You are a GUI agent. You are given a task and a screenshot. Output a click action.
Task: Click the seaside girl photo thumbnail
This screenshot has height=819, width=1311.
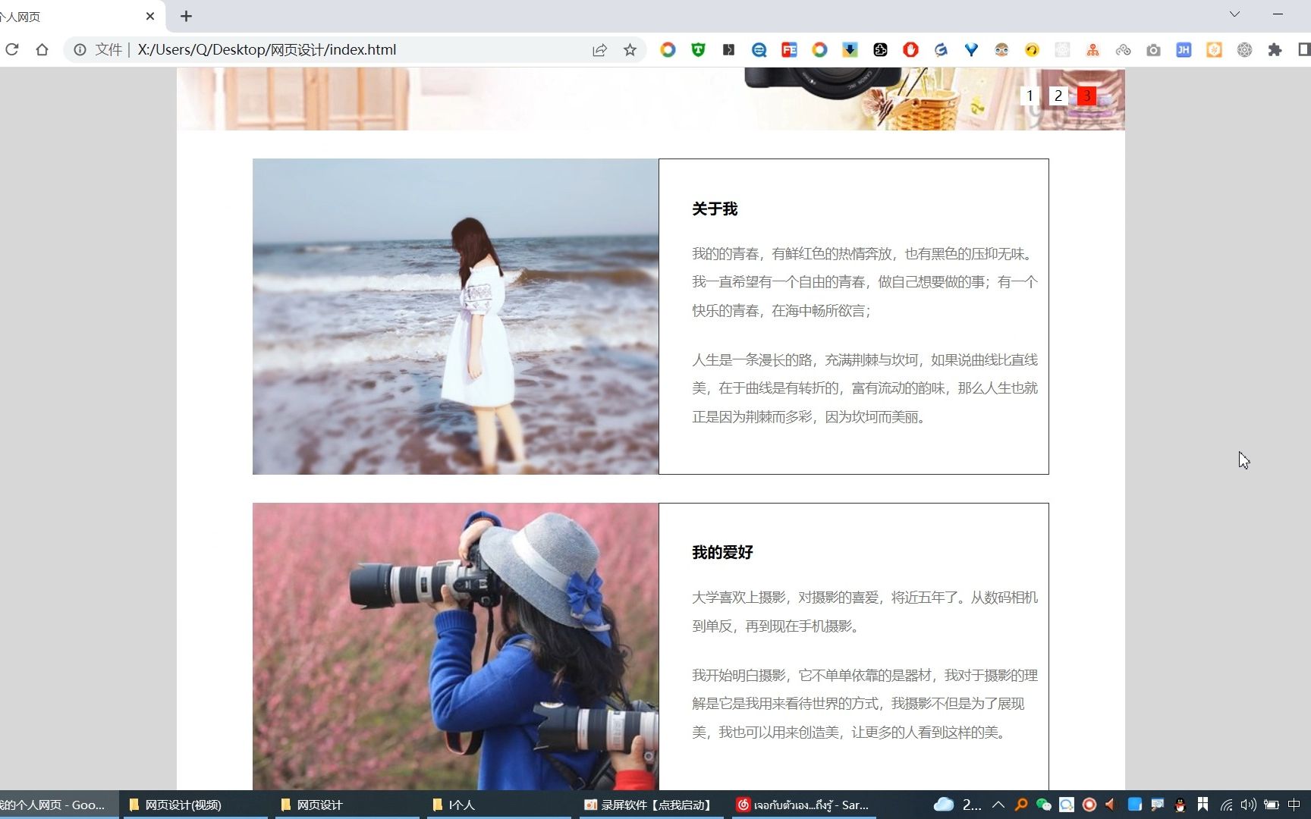pyautogui.click(x=455, y=316)
